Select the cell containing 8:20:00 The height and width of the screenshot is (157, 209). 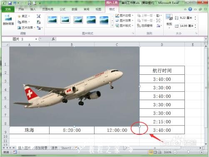pyautogui.click(x=72, y=130)
